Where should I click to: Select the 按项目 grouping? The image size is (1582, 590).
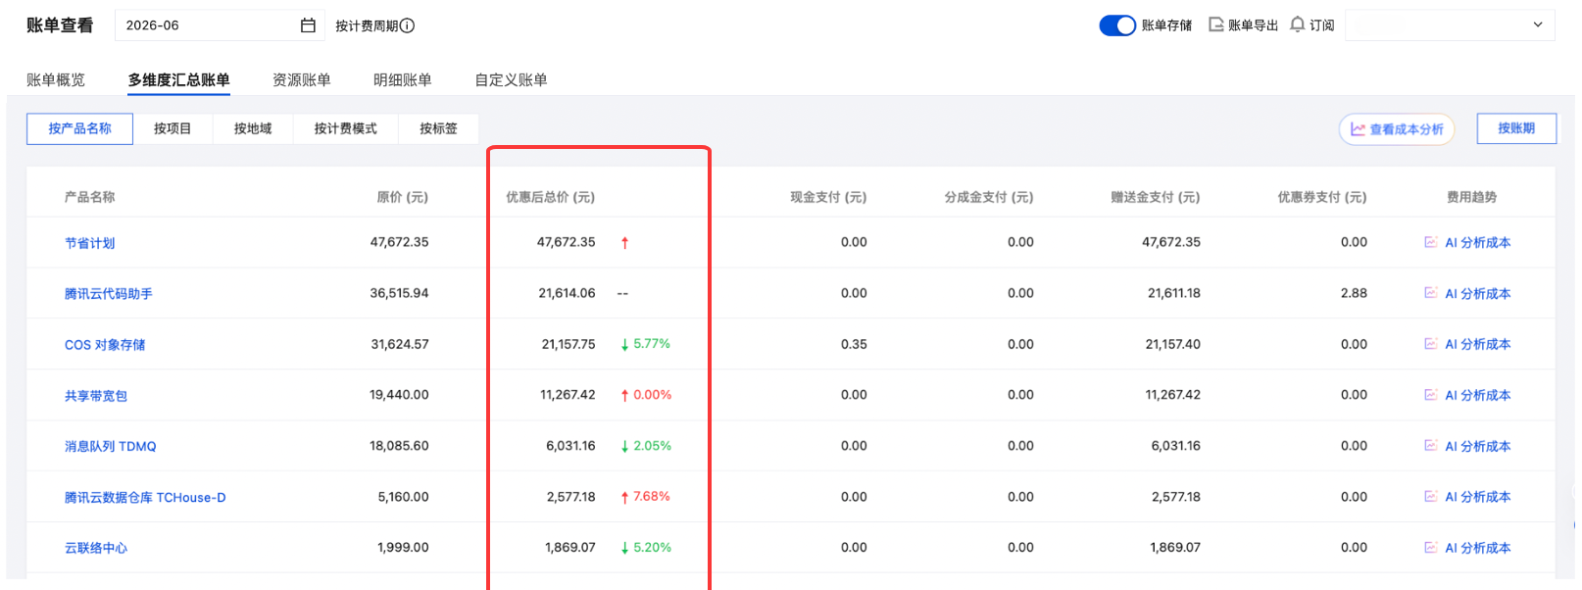(173, 128)
